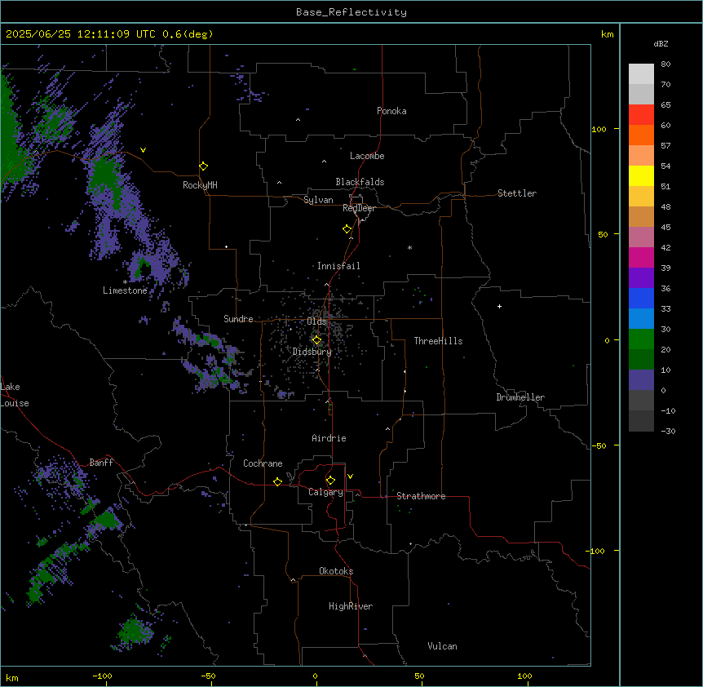Screen dimensions: 703x687
Task: Click the white asterisk marker above Limestone
Action: click(125, 282)
